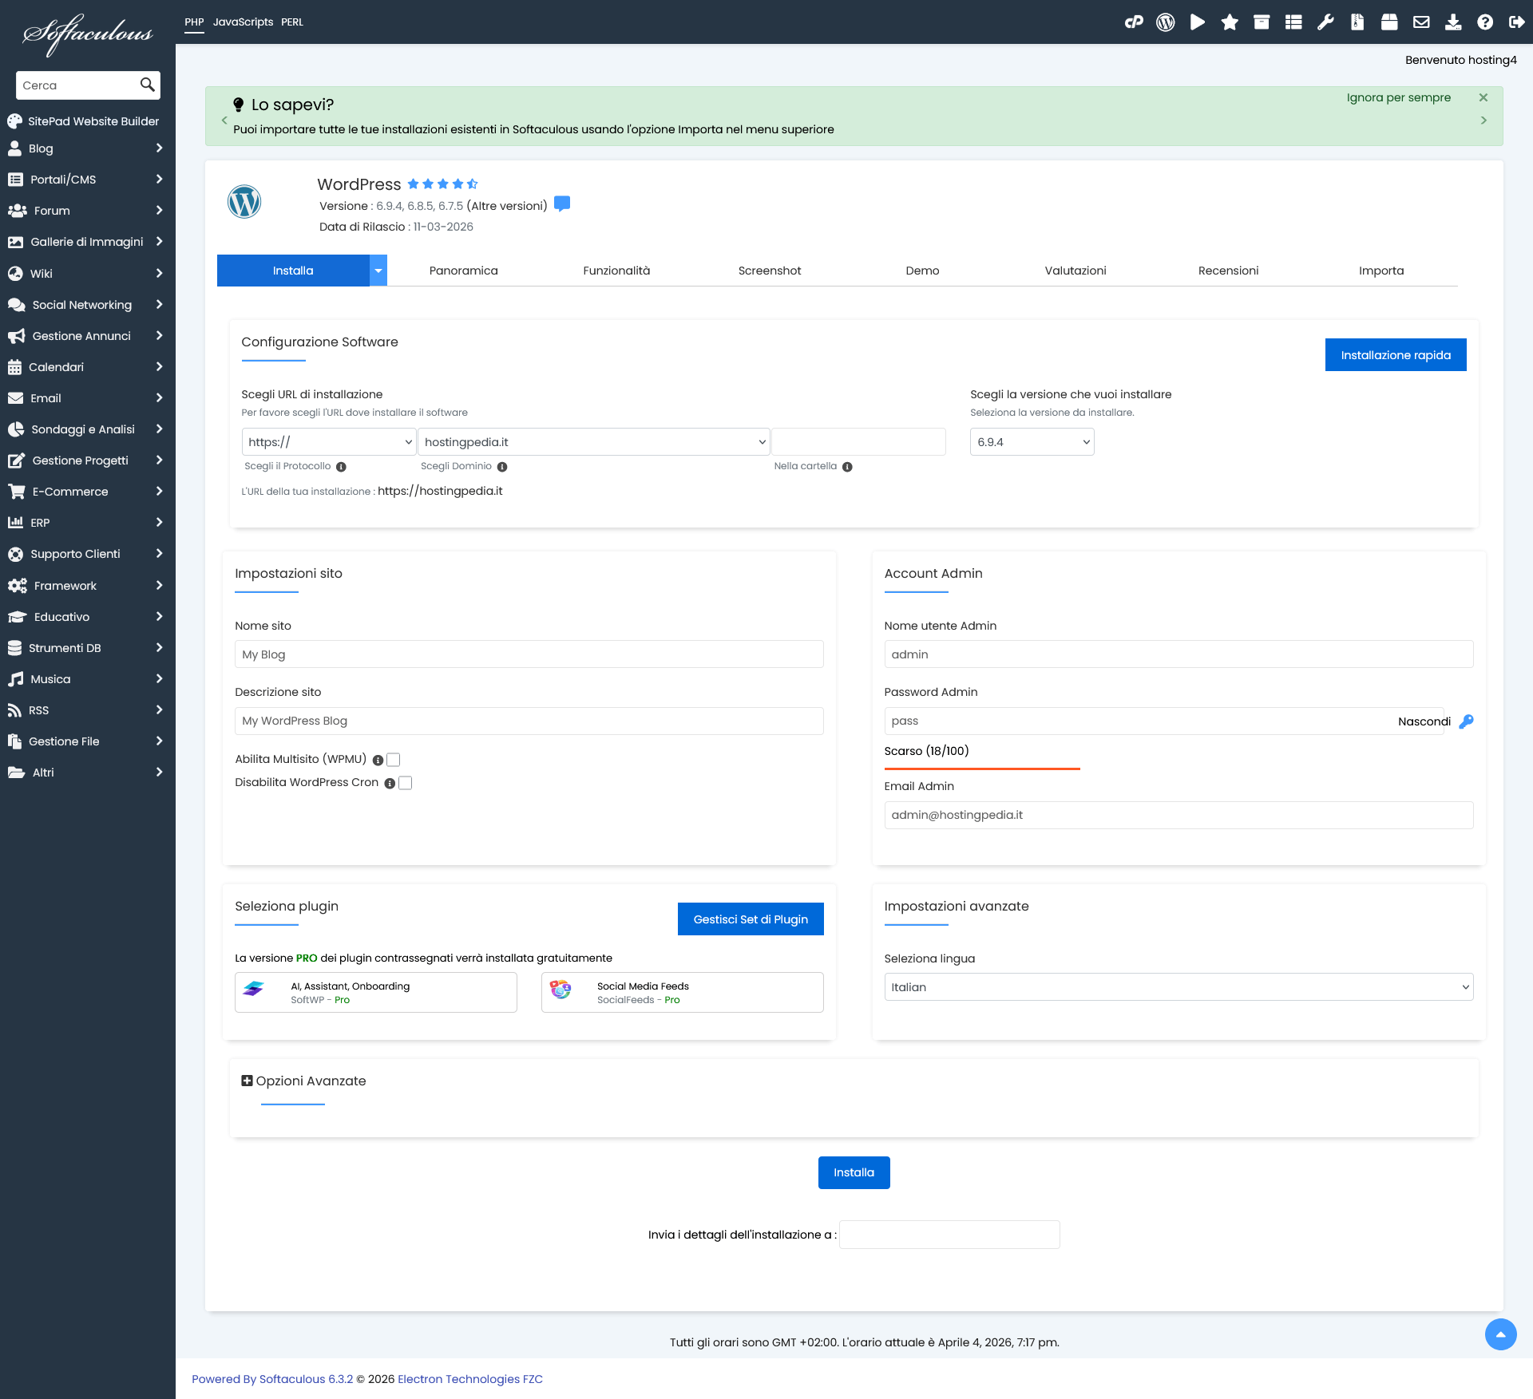Click info icon beside Scegli il Protocollo

341,467
